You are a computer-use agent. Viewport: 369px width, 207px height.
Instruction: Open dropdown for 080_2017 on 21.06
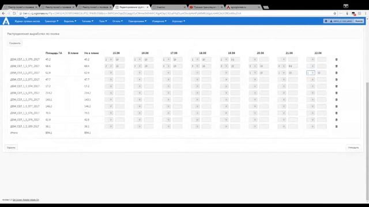(x=282, y=126)
